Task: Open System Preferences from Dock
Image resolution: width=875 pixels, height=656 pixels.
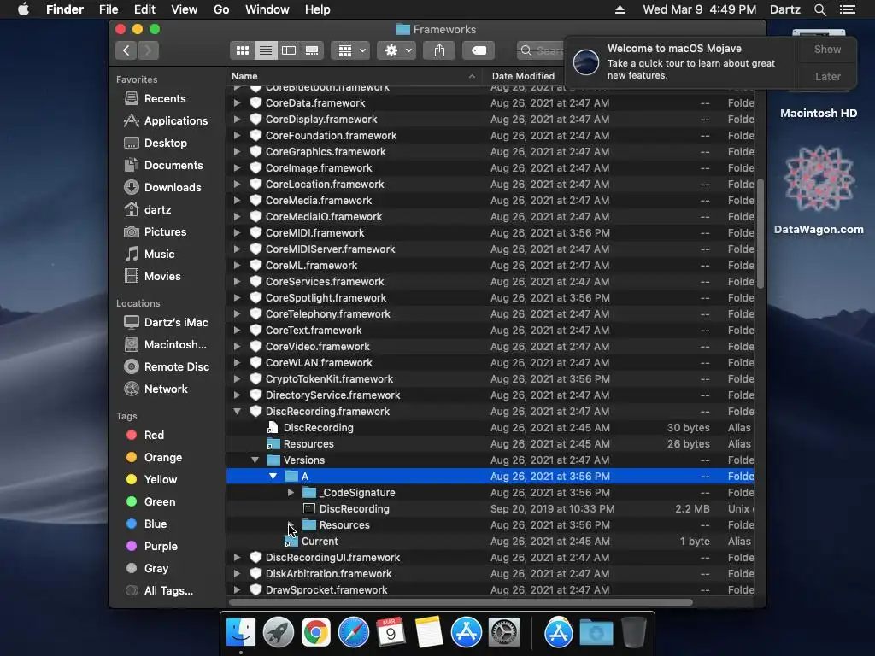Action: pos(504,633)
